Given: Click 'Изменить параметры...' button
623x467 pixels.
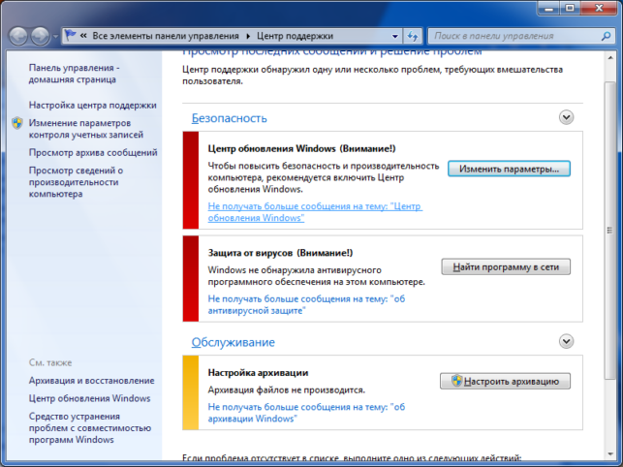Looking at the screenshot, I should point(509,169).
